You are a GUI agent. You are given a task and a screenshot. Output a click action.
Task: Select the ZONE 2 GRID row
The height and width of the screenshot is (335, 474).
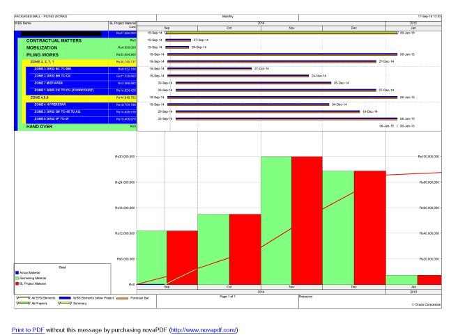[x=81, y=76]
